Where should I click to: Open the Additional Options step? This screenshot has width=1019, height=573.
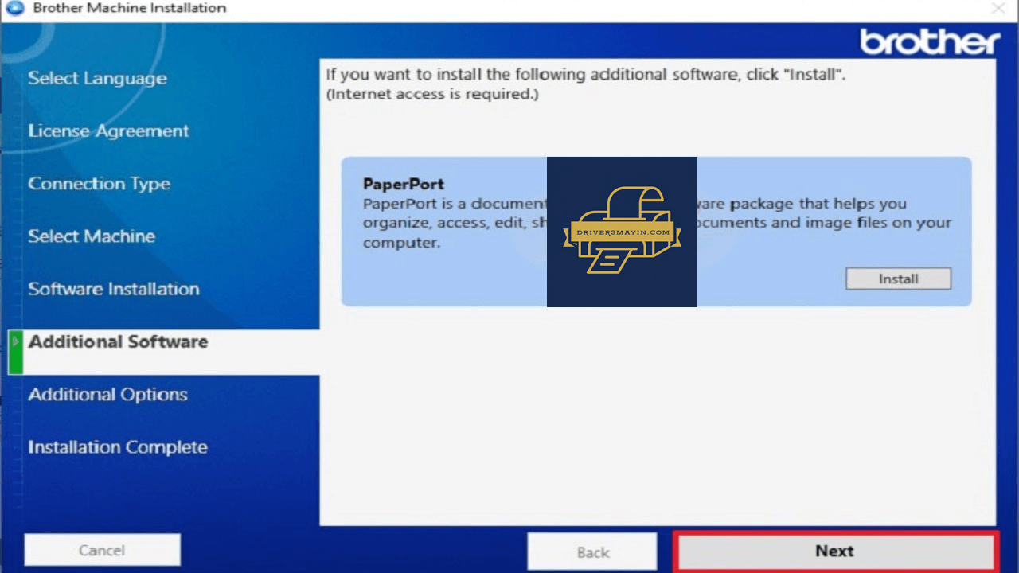(x=108, y=395)
